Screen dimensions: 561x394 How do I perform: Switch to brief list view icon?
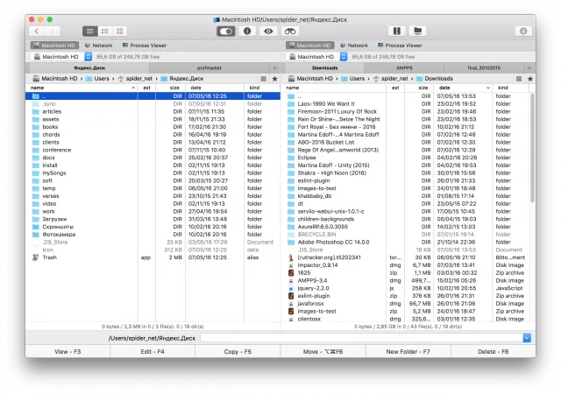pyautogui.click(x=105, y=32)
